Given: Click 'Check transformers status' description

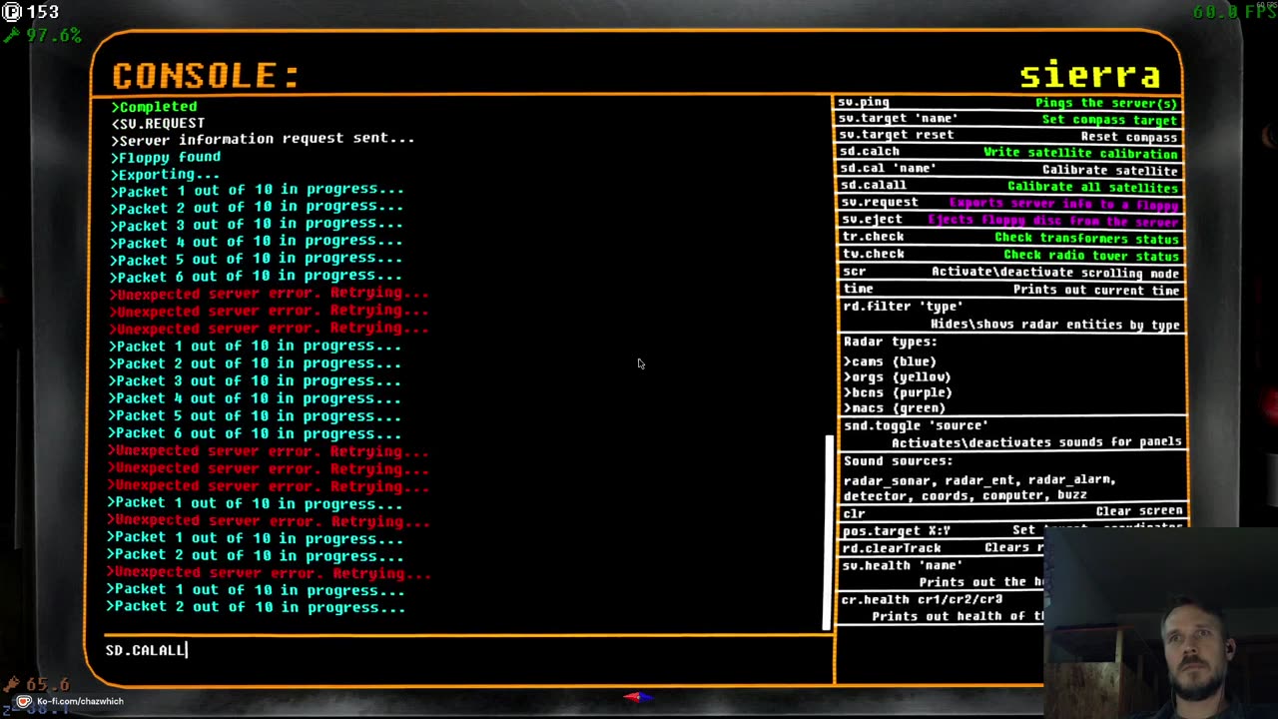Looking at the screenshot, I should pyautogui.click(x=1087, y=238).
